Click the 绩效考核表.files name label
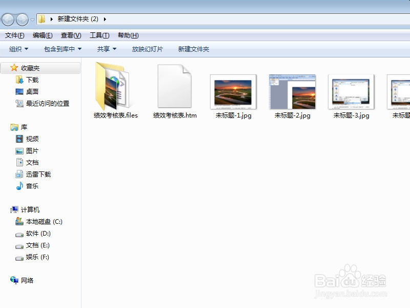This screenshot has height=308, width=410. pyautogui.click(x=116, y=115)
